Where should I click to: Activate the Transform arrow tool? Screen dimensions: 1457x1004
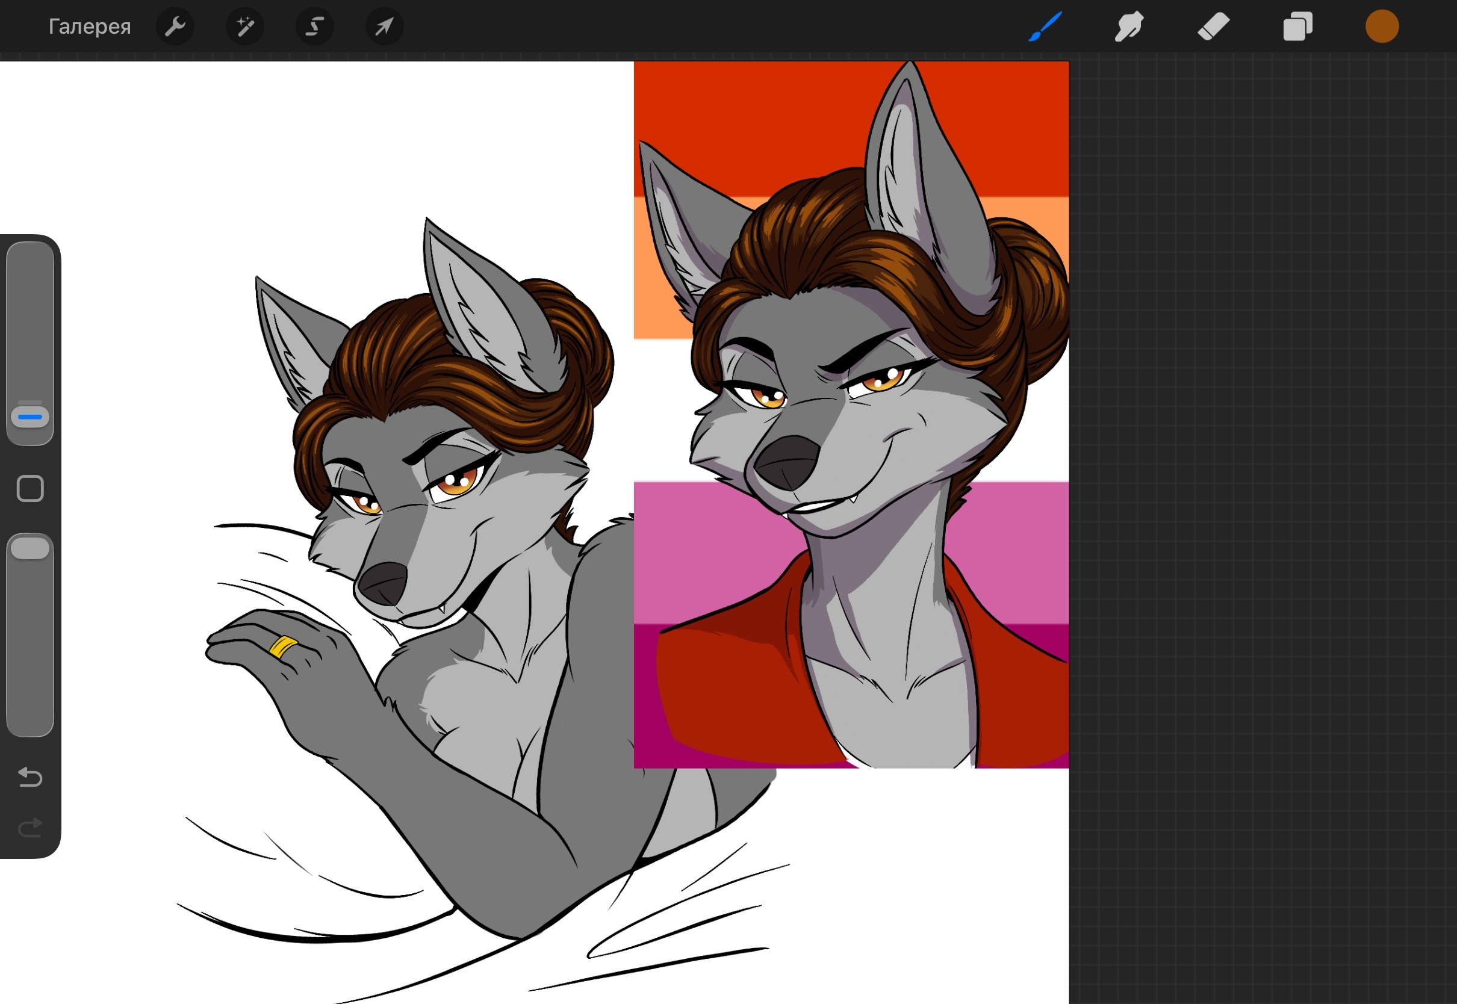pyautogui.click(x=384, y=26)
